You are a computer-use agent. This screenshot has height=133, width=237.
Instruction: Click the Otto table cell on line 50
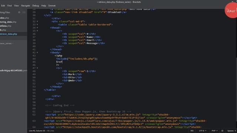72,77
